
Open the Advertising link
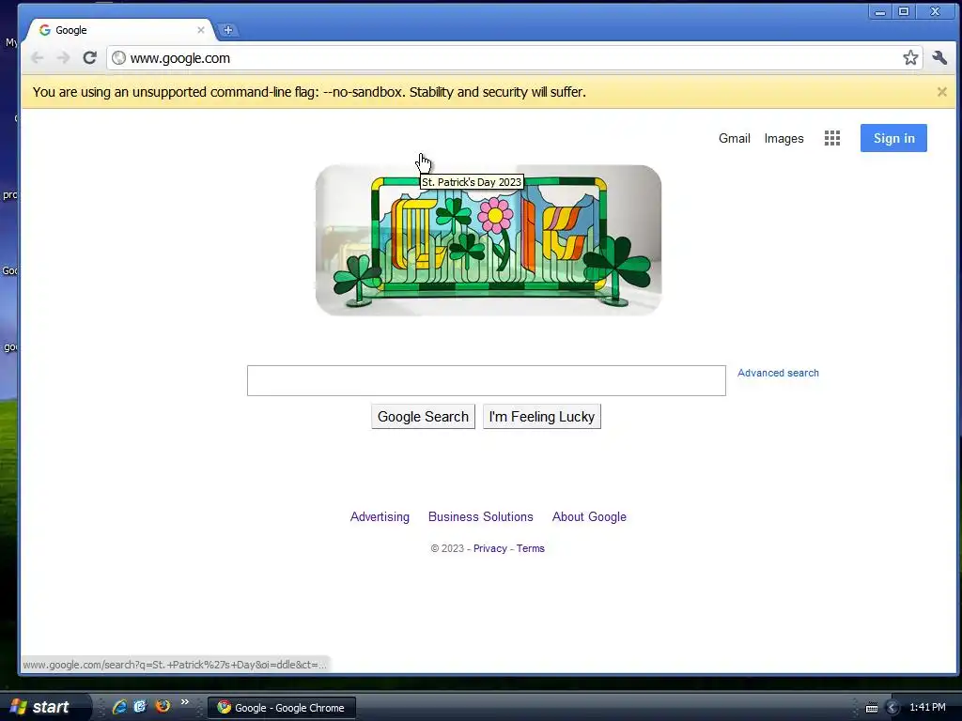380,517
